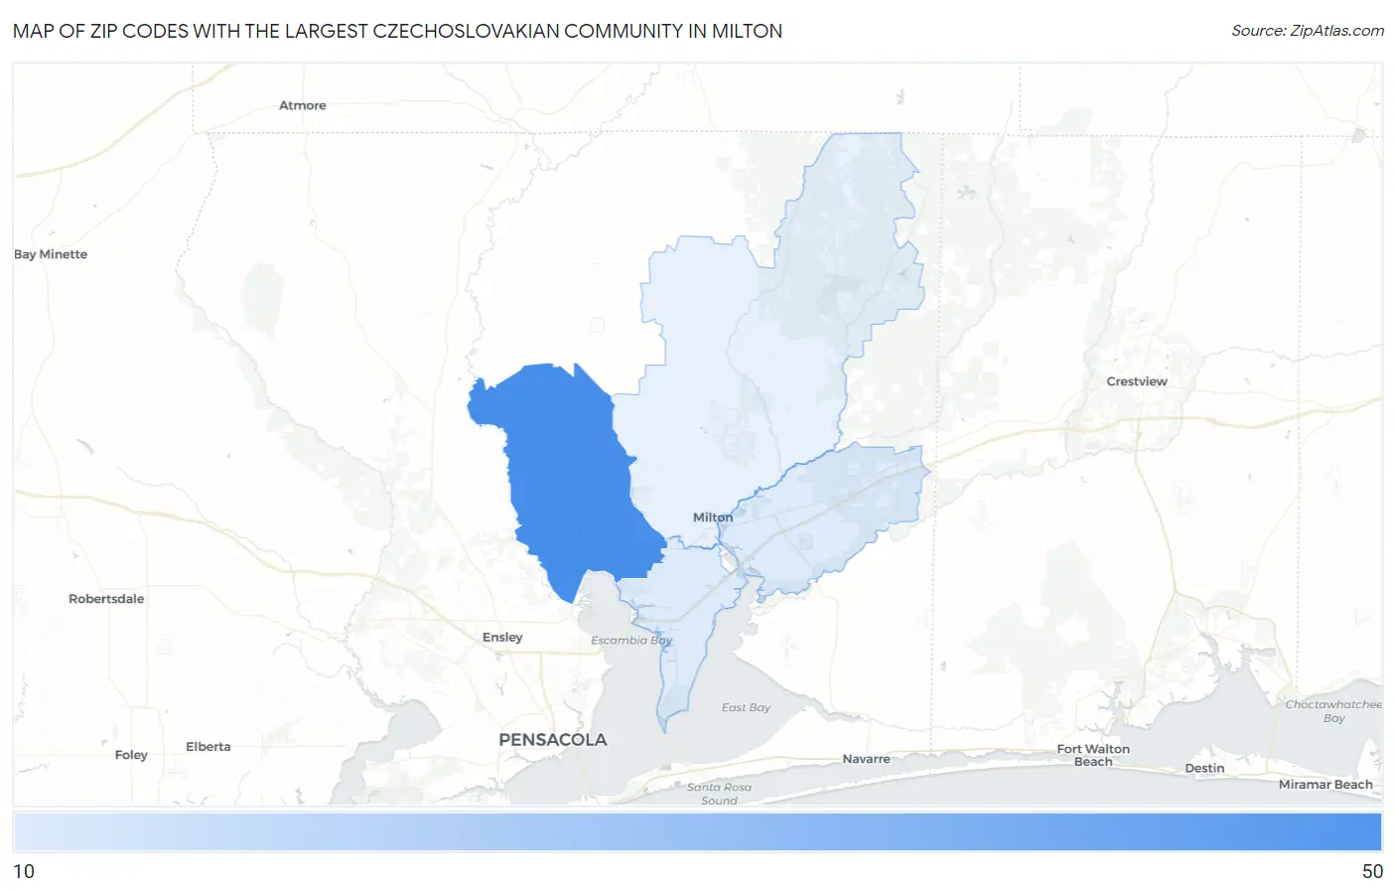Click the Choctawhatchee Bay label
The width and height of the screenshot is (1396, 893).
click(1333, 711)
